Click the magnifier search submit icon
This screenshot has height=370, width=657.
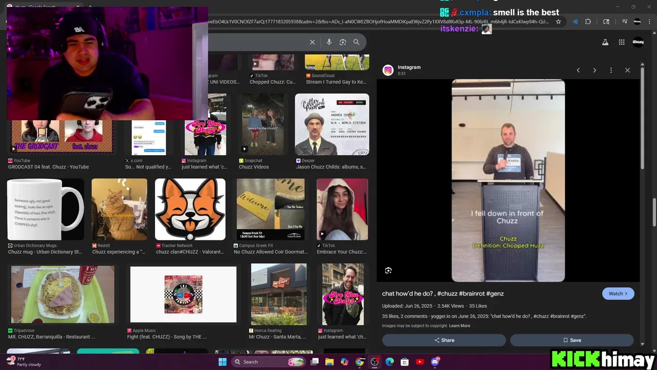coord(356,42)
